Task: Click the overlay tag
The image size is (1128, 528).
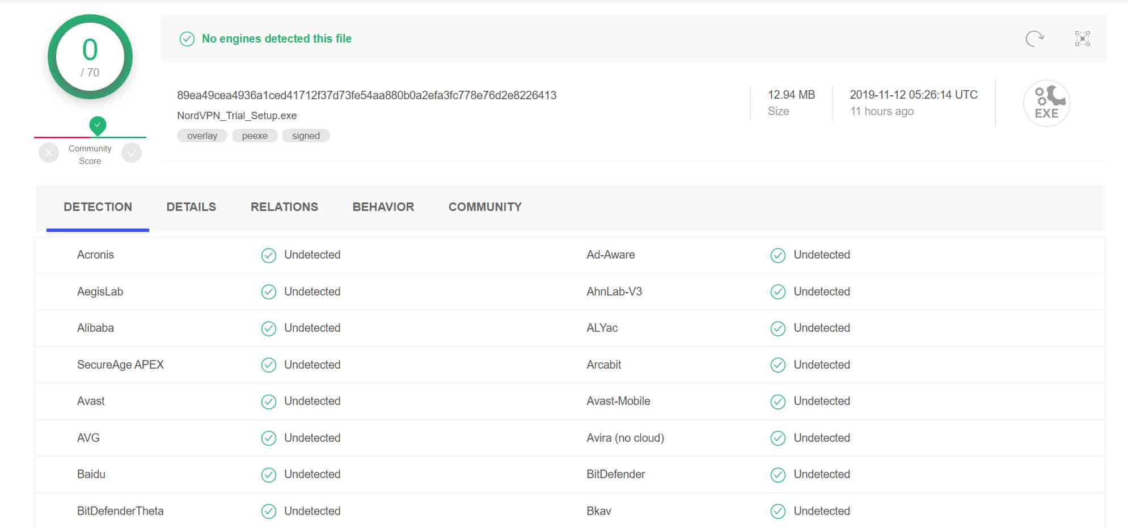Action: [202, 136]
